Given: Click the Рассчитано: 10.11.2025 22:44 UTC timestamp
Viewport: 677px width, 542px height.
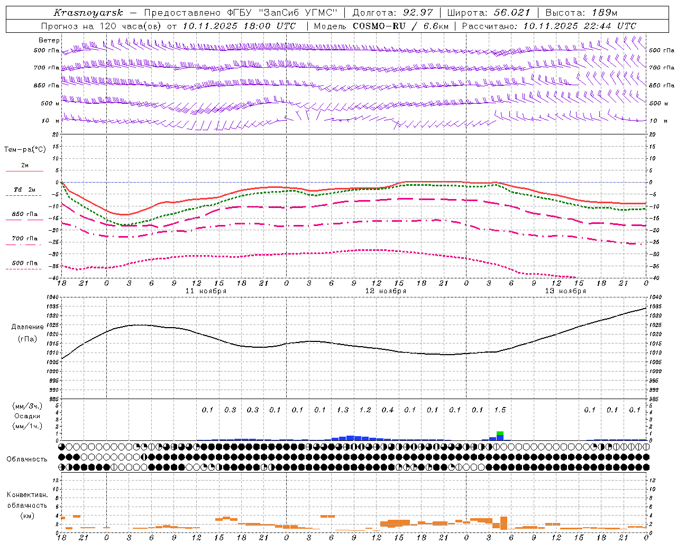Looking at the screenshot, I should pyautogui.click(x=549, y=26).
